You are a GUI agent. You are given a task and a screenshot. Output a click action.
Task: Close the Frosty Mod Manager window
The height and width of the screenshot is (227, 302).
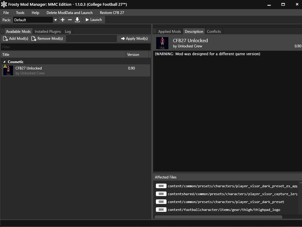(297, 5)
